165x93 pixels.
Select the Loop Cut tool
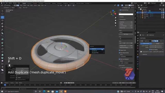tap(2, 49)
